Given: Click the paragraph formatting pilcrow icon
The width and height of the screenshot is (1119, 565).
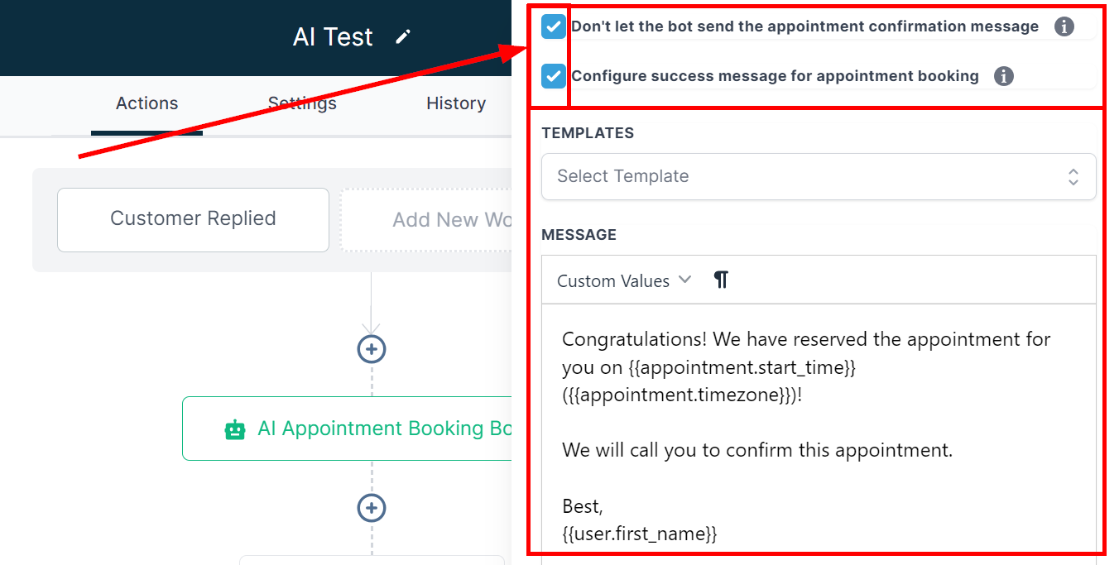Looking at the screenshot, I should tap(721, 280).
